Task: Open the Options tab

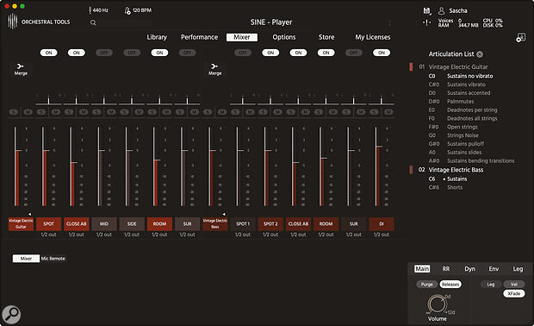Action: tap(284, 37)
